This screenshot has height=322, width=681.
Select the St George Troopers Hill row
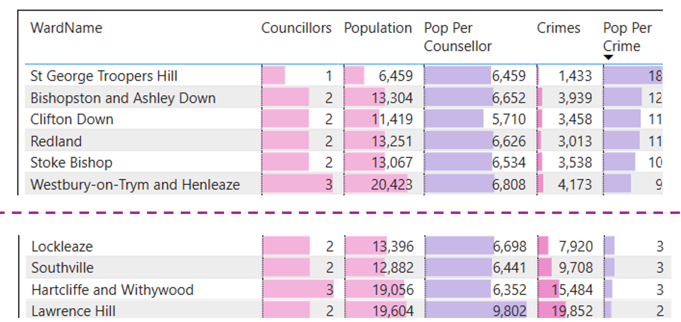(x=344, y=76)
